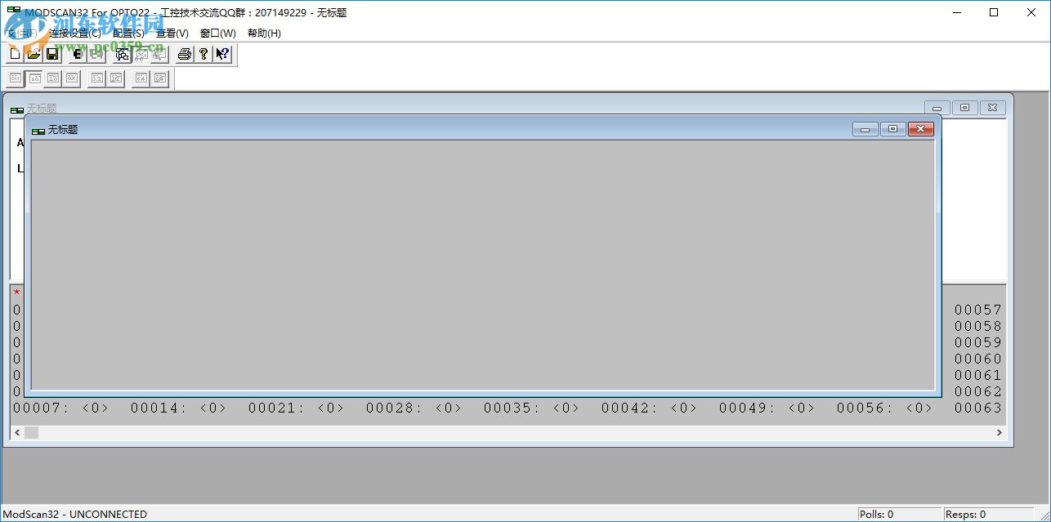The height and width of the screenshot is (522, 1051).
Task: Select register text 00014: <0>
Action: coord(178,408)
